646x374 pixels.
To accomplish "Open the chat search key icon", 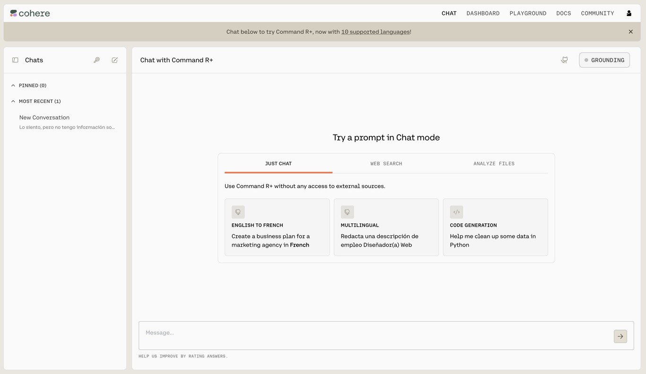I will [x=96, y=60].
